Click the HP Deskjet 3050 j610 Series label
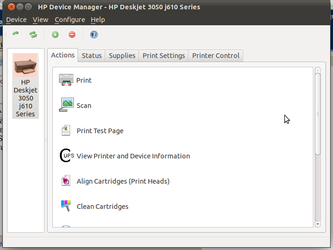 pyautogui.click(x=25, y=98)
